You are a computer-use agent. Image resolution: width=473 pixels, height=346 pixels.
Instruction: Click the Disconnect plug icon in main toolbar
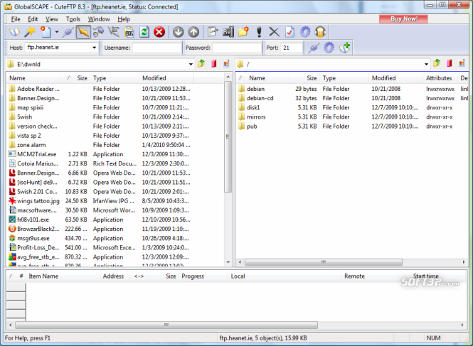[68, 32]
